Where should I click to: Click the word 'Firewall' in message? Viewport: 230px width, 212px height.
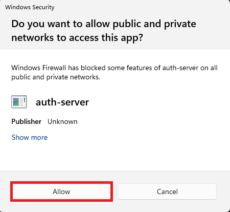coord(54,68)
